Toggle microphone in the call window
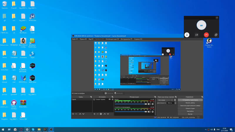 click(x=187, y=35)
